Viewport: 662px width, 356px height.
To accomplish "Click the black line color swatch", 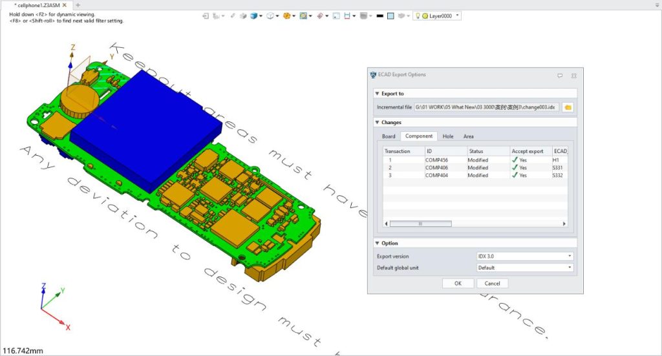I will pyautogui.click(x=379, y=16).
